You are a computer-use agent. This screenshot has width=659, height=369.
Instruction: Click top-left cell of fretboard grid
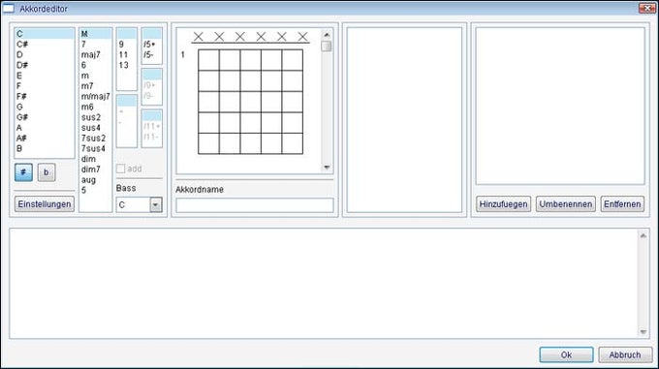tap(208, 60)
